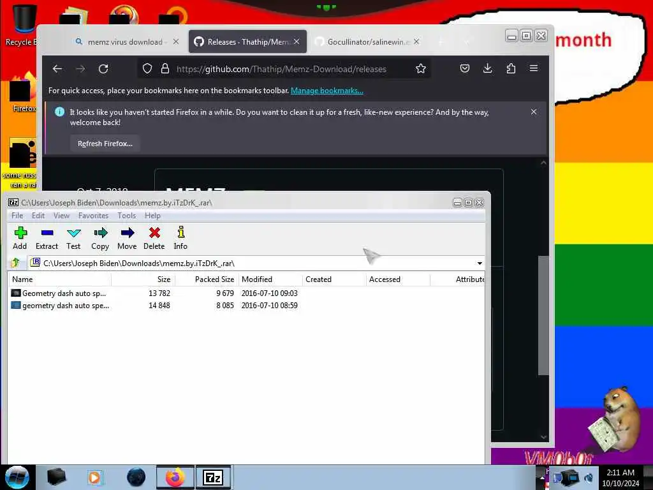
Task: Open the Manage bookmarks... link
Action: [x=327, y=91]
